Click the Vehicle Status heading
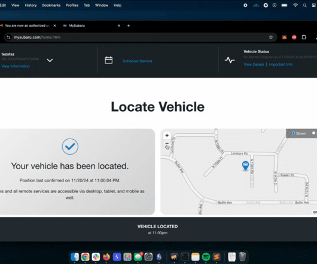 click(257, 51)
